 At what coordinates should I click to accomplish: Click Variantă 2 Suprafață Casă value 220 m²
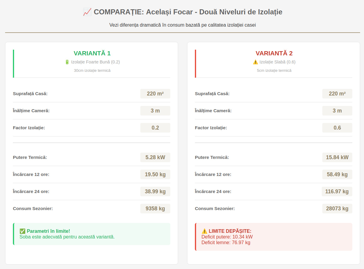pyautogui.click(x=337, y=94)
